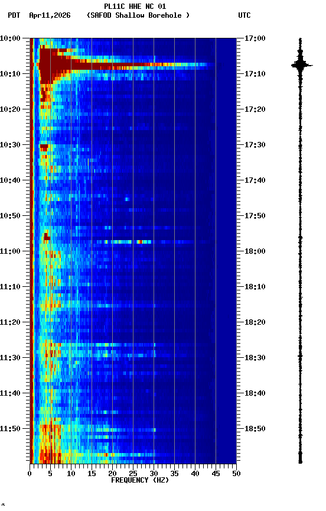The width and height of the screenshot is (326, 511).
Task: Click the 10:20 PDT time label
Action: [10, 109]
